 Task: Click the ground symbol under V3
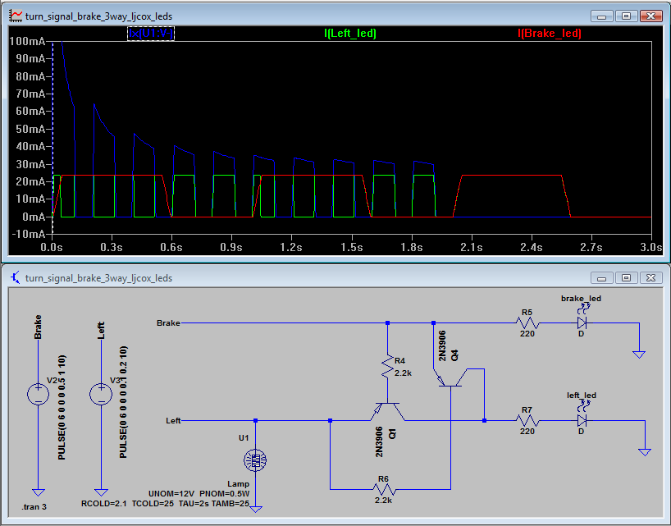[x=101, y=492]
